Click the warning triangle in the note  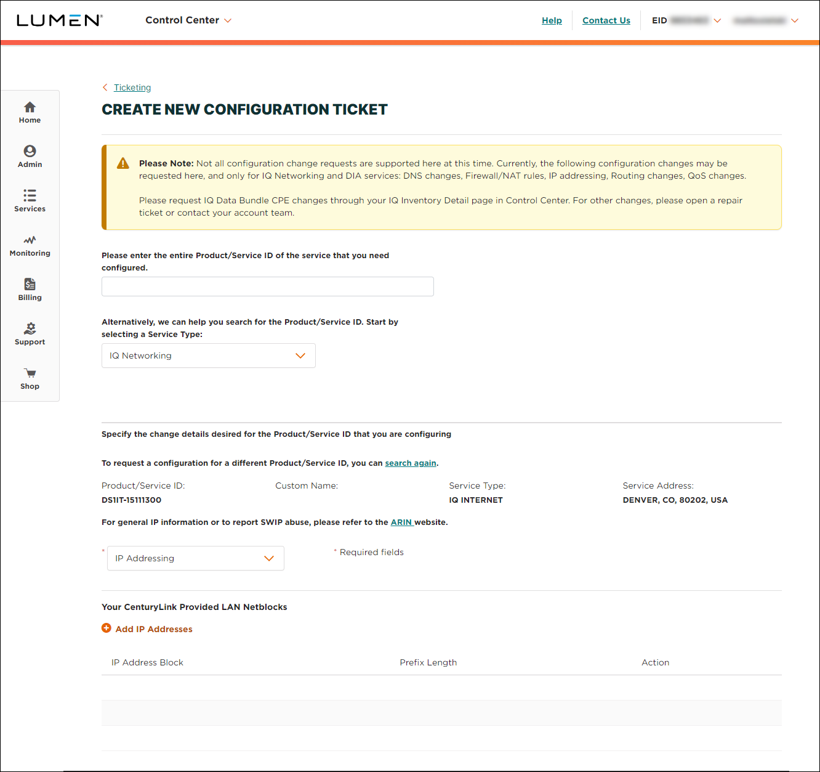(x=123, y=163)
